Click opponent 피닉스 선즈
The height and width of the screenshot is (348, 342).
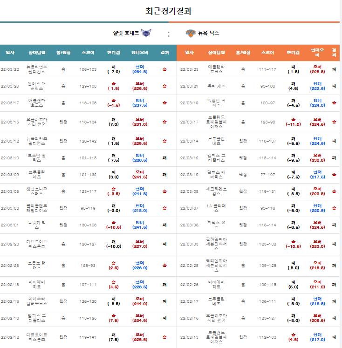216,225
